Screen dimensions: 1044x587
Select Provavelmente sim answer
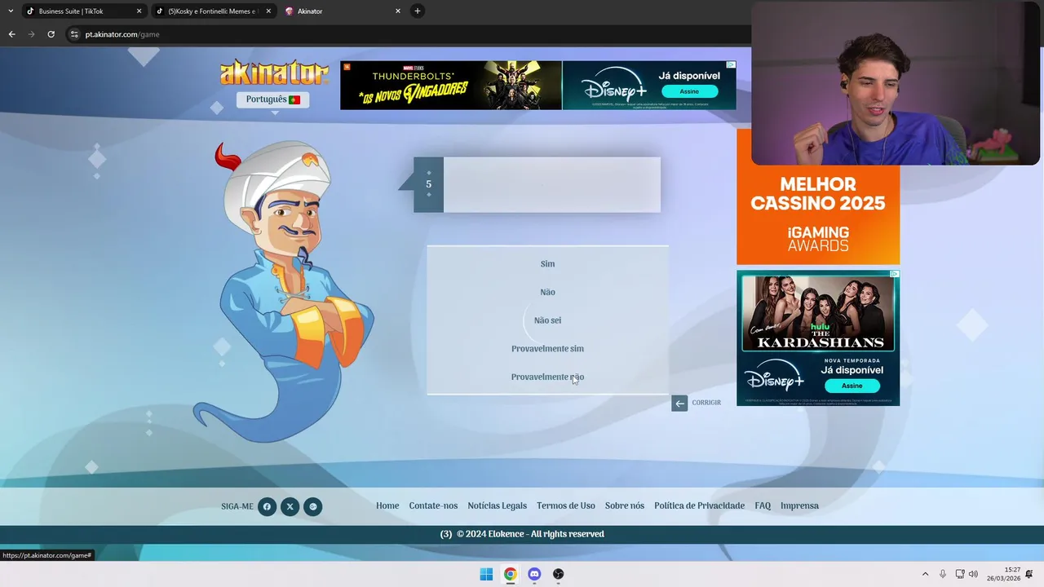pos(547,349)
